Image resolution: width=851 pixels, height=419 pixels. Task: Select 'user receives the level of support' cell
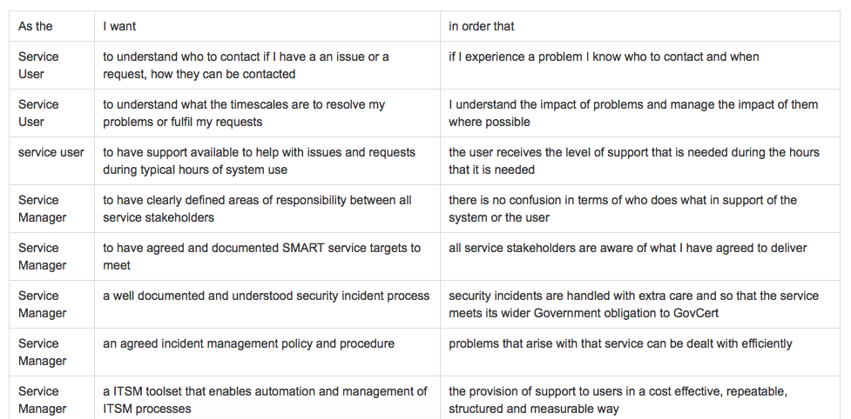640,161
